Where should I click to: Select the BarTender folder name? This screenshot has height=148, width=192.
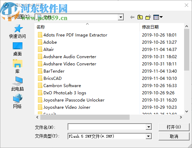pyautogui.click(x=54, y=71)
